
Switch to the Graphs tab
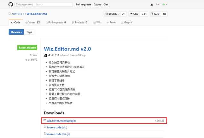click(x=127, y=22)
